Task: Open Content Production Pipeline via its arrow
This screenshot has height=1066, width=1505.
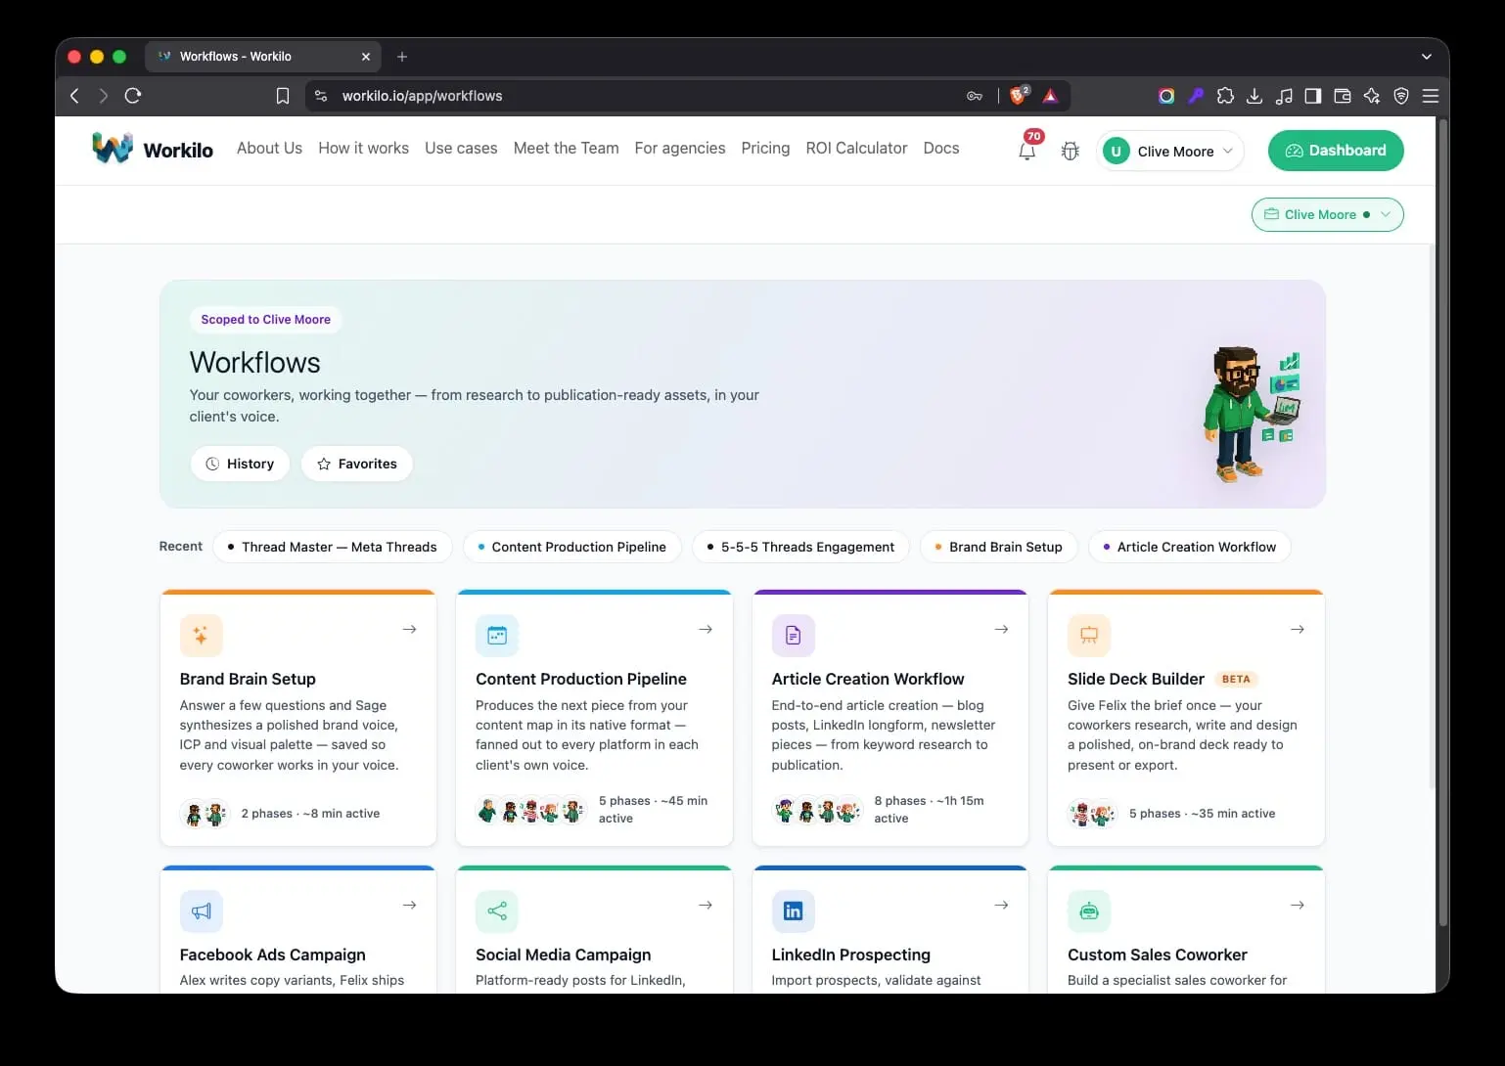Action: click(706, 629)
